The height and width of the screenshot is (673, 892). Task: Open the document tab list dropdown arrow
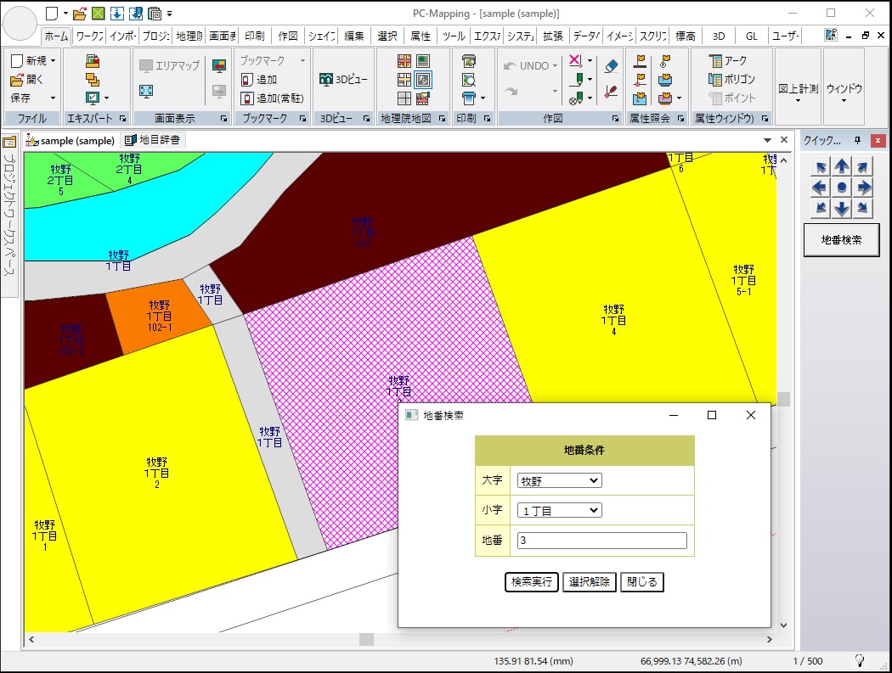[767, 140]
